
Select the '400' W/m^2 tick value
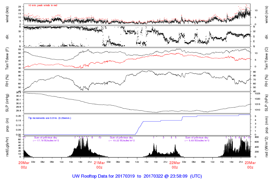(257, 147)
